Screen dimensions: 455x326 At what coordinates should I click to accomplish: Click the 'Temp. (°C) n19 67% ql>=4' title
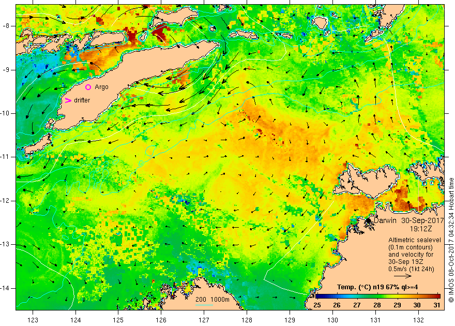coord(377,287)
